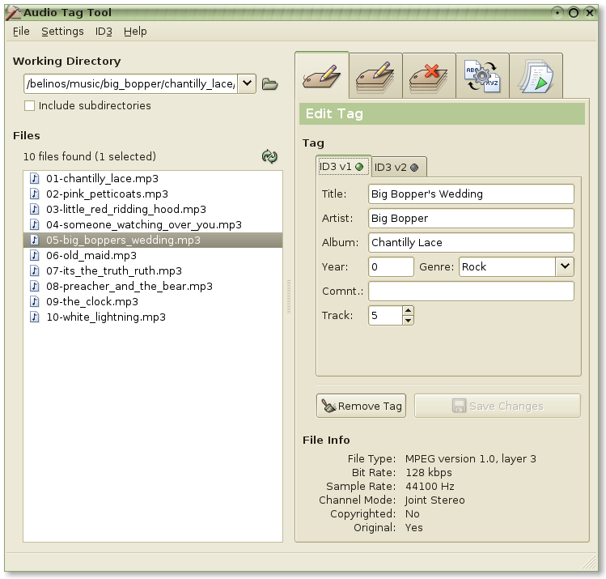Enable Include subdirectories checkbox
This screenshot has width=606, height=579.
30,105
